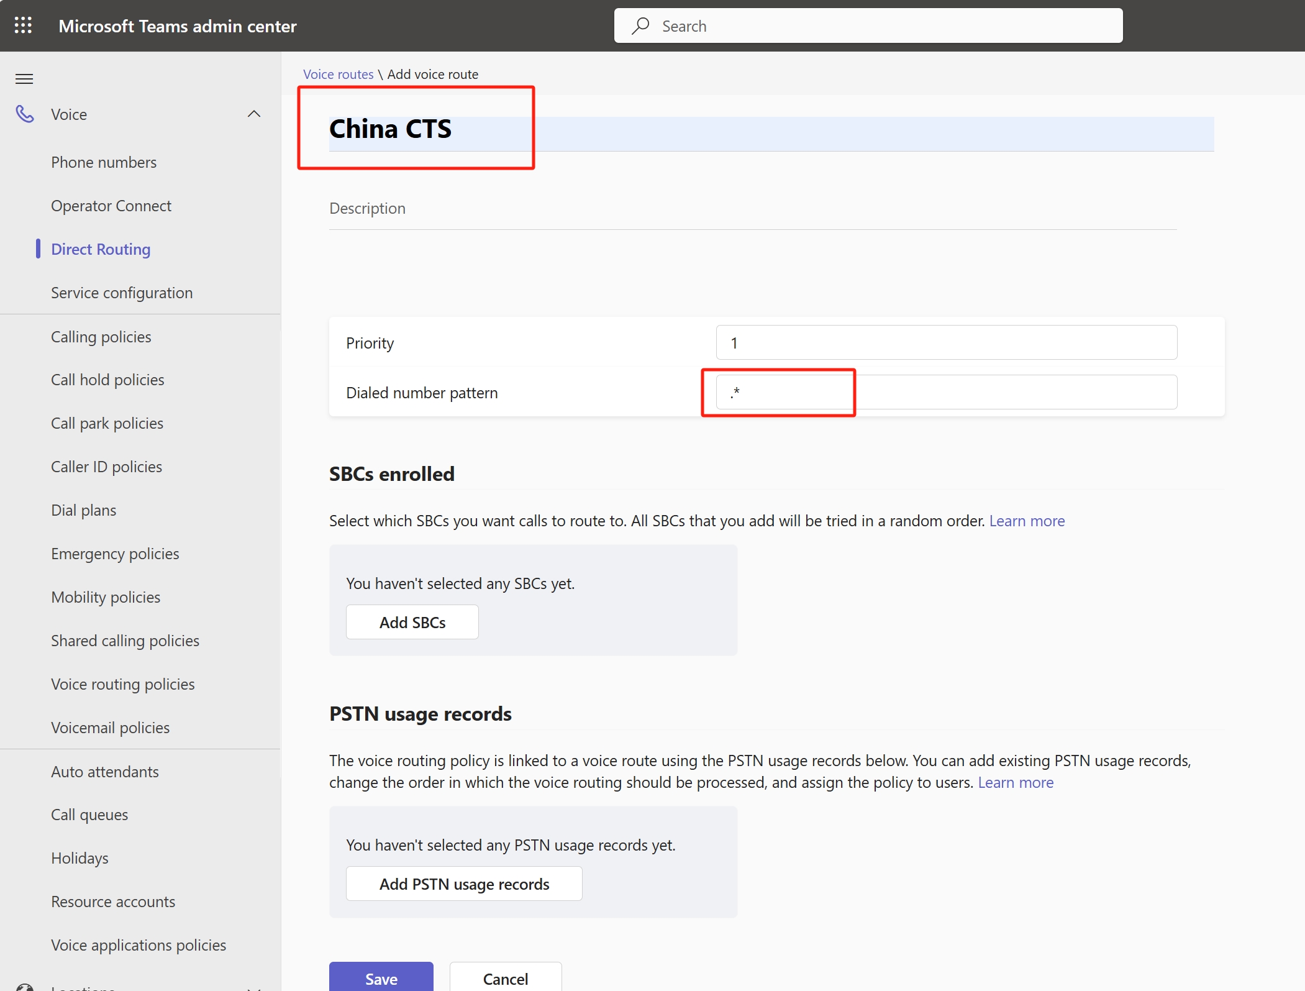Click Add PSTN usage records button
Screen dimensions: 1305x991
coord(464,884)
